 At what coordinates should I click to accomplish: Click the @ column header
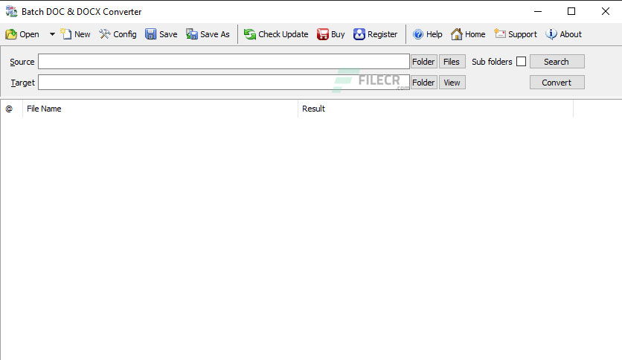pos(11,109)
